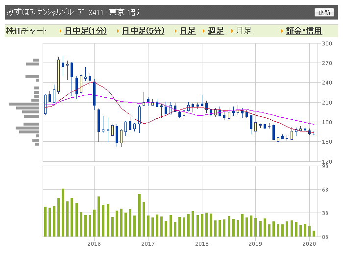
Task: Click the 2018 year label on the axis
Action: (x=202, y=244)
